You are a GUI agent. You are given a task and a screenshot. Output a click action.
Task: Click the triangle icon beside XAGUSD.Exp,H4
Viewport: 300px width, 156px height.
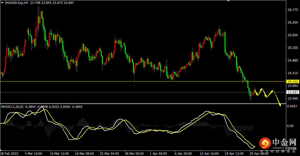tap(2, 3)
